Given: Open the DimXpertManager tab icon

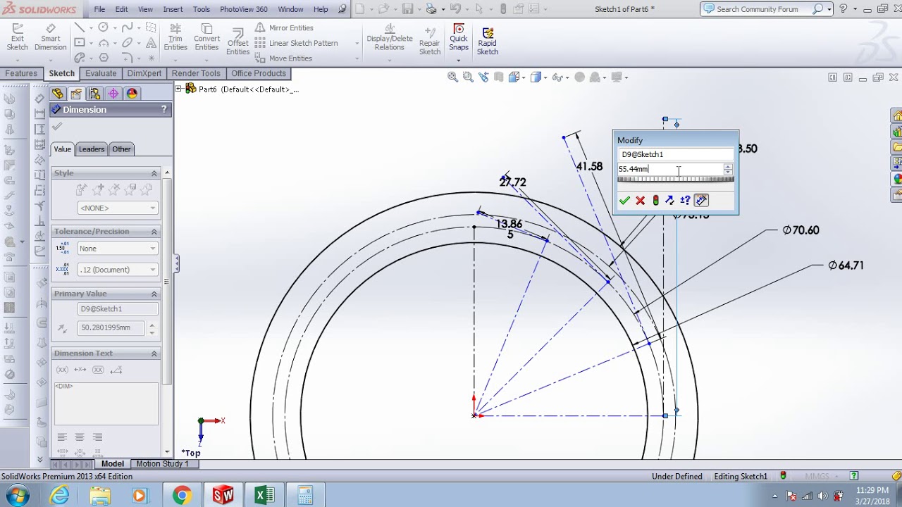Looking at the screenshot, I should tap(113, 94).
